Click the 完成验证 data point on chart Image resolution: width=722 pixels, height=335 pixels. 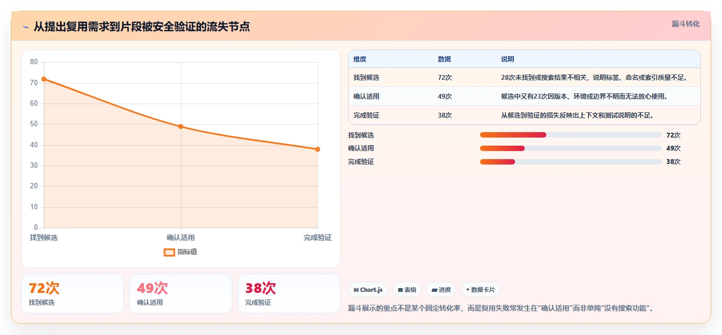pos(318,149)
